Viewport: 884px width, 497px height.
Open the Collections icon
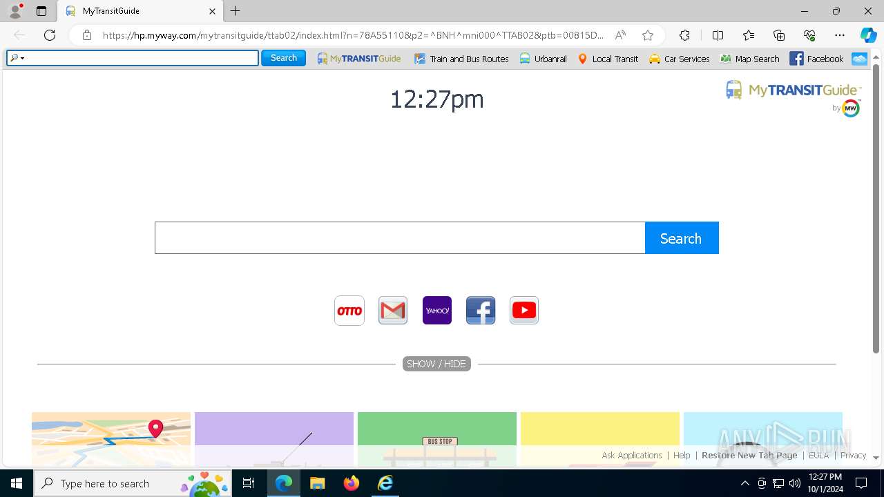click(x=779, y=35)
